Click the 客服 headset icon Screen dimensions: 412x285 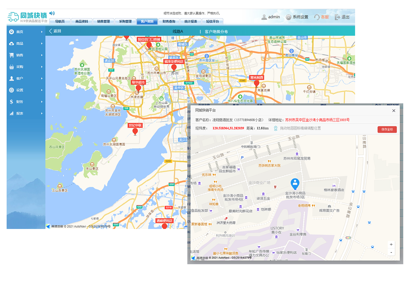click(x=317, y=17)
